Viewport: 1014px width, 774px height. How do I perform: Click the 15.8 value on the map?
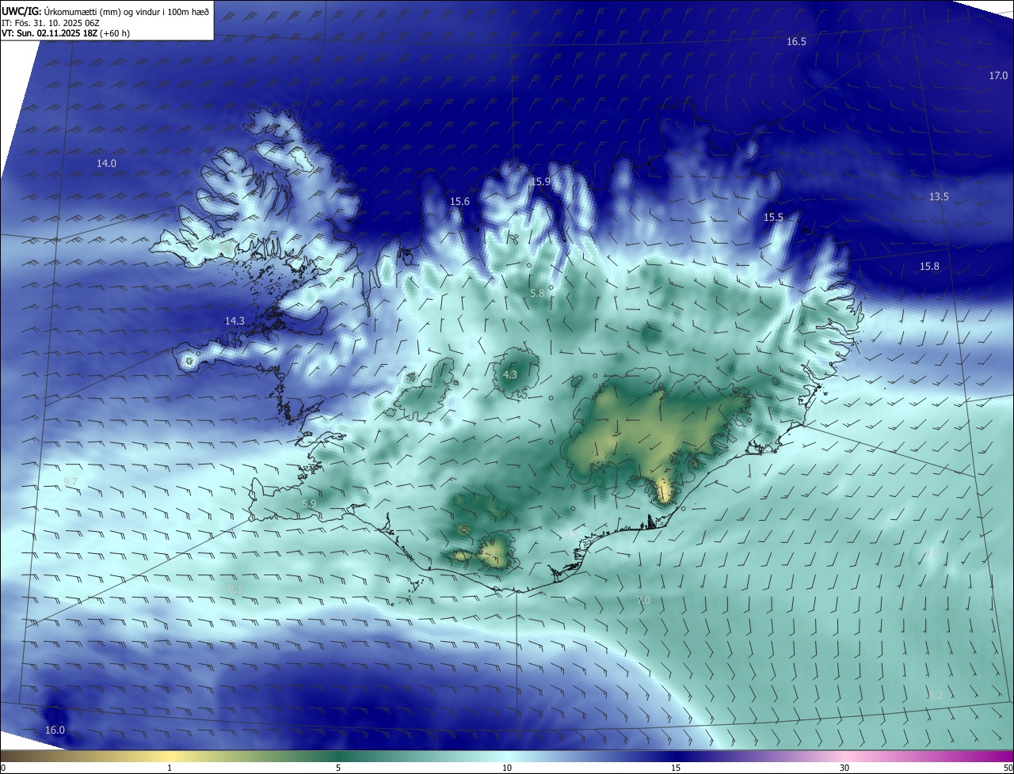[x=929, y=267]
